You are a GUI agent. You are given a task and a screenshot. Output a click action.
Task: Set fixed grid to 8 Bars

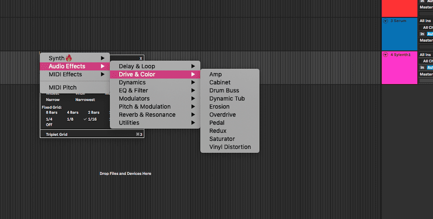[51, 112]
